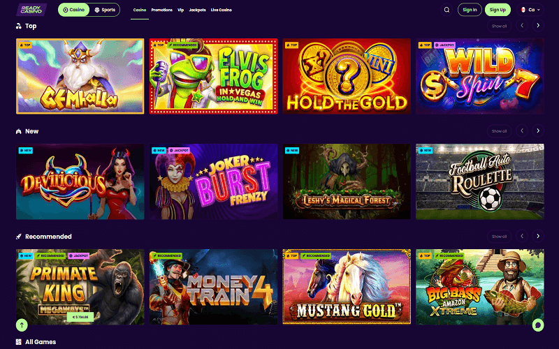Open the search magnifier icon
The image size is (559, 349).
(x=447, y=10)
